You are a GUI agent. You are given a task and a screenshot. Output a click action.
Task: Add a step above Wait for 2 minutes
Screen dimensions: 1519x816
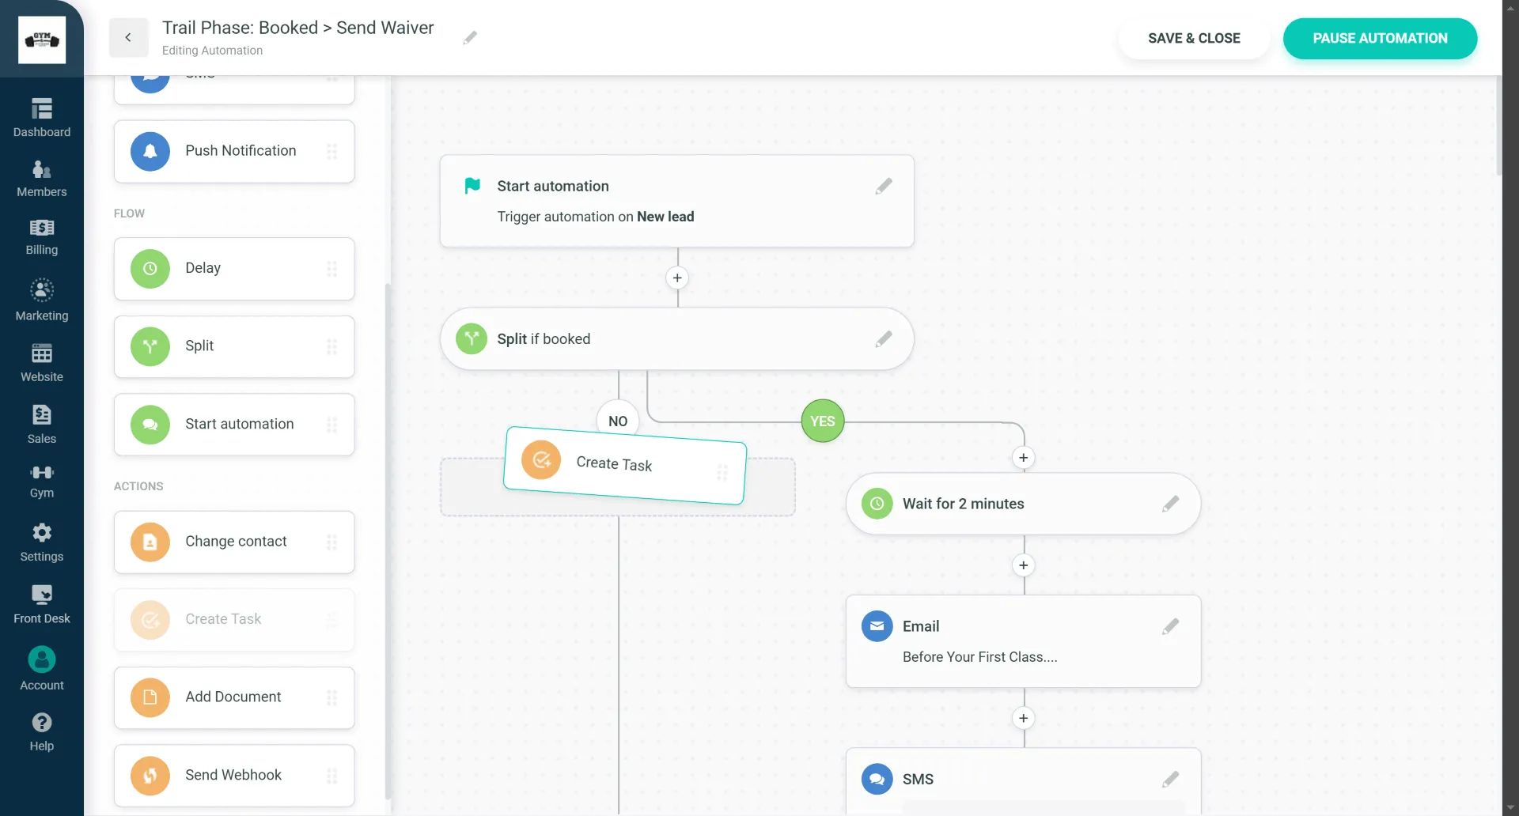(x=1024, y=457)
